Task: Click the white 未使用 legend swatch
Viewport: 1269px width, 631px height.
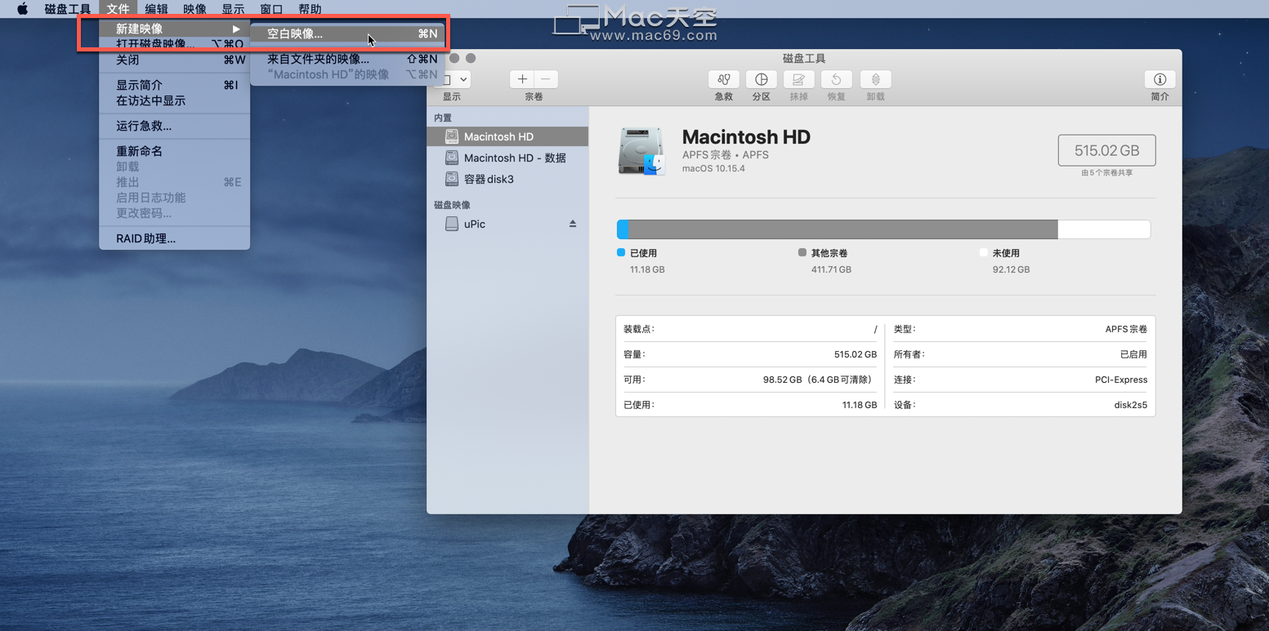Action: click(984, 252)
